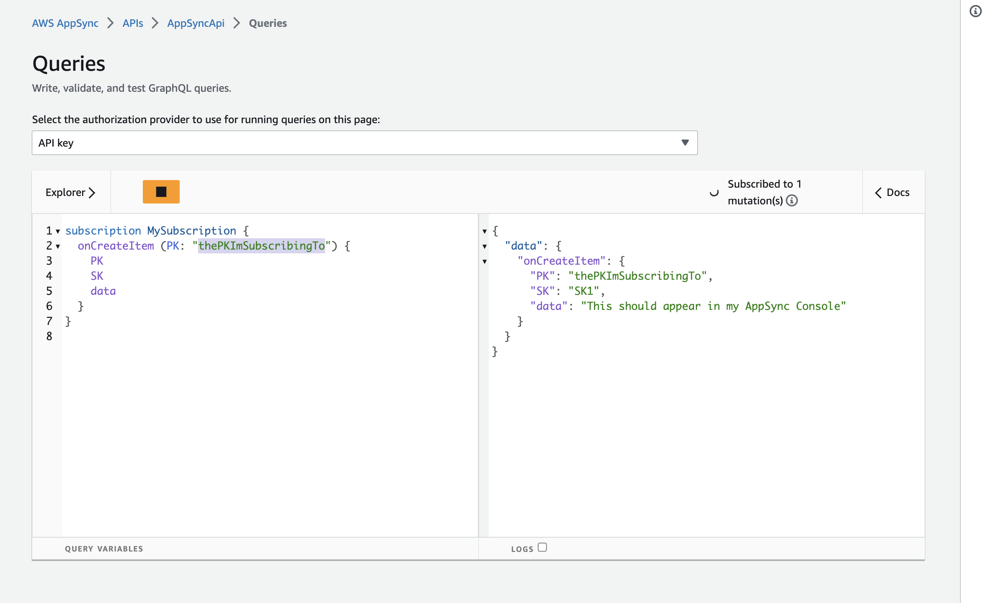
Task: Click the "data" key with result message
Action: click(549, 306)
